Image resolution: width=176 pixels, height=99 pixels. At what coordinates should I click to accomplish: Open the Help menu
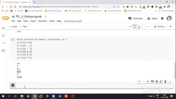[59, 21]
